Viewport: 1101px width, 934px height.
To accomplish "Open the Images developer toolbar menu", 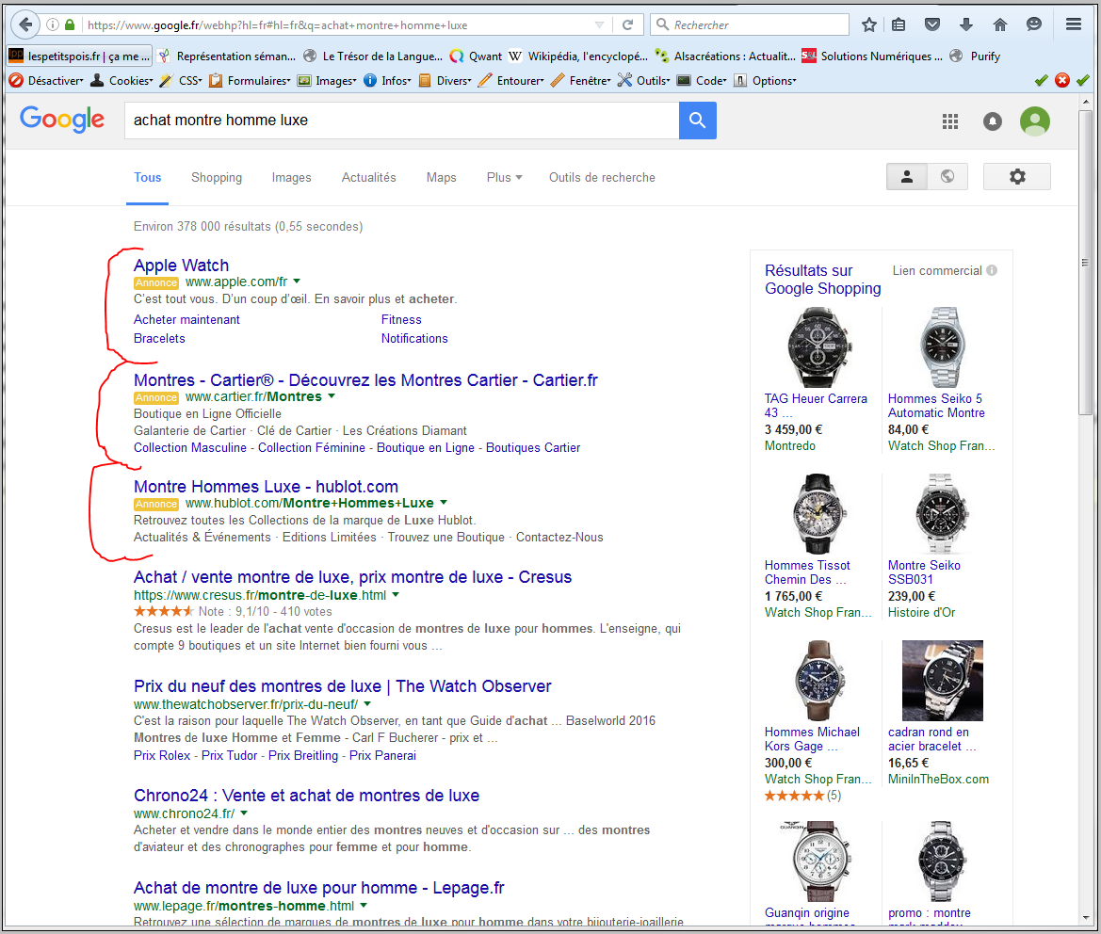I will tap(327, 81).
